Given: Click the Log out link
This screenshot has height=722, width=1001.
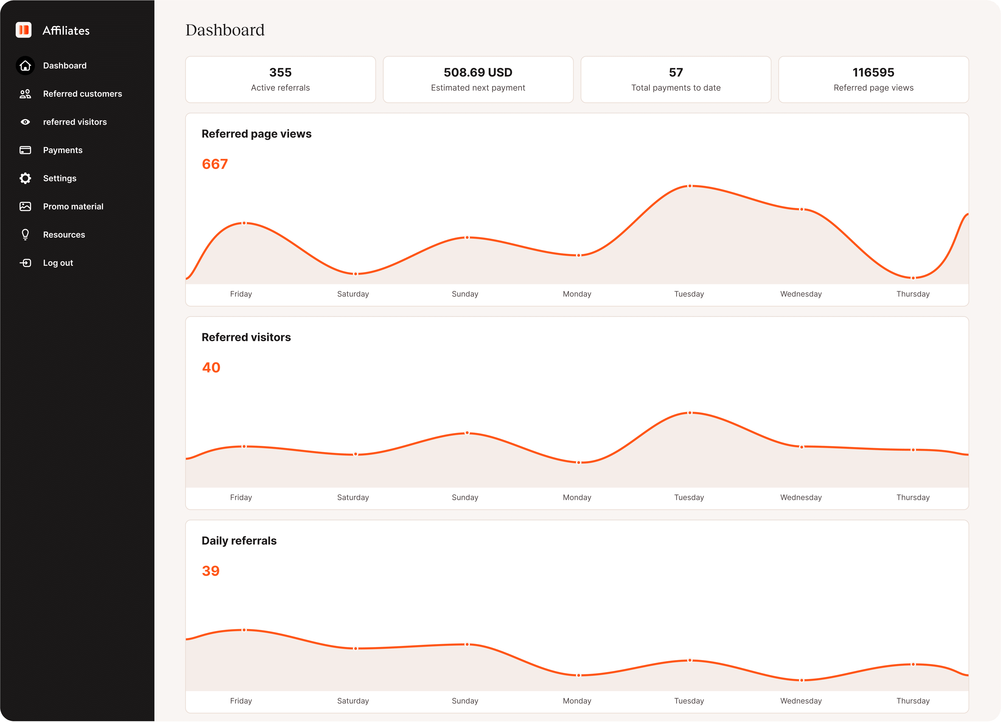Looking at the screenshot, I should point(58,262).
